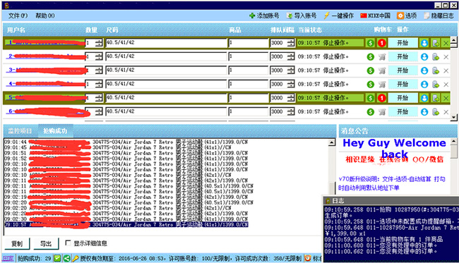Viewport: 459px width, 263px height.
Task: Click 开始 to start account 5
Action: [x=403, y=98]
